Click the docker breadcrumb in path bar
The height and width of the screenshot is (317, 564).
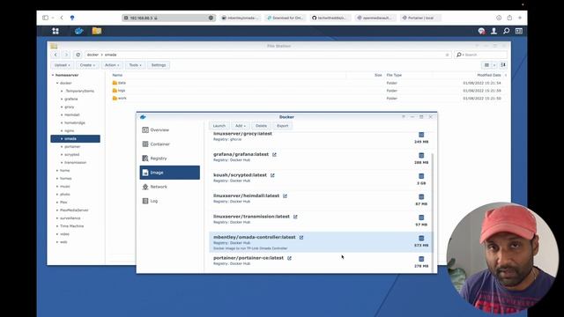click(93, 55)
